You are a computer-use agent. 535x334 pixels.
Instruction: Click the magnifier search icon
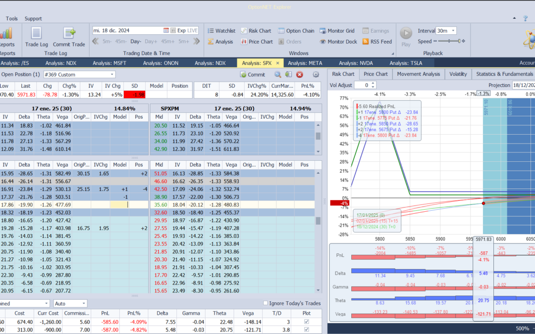278,74
